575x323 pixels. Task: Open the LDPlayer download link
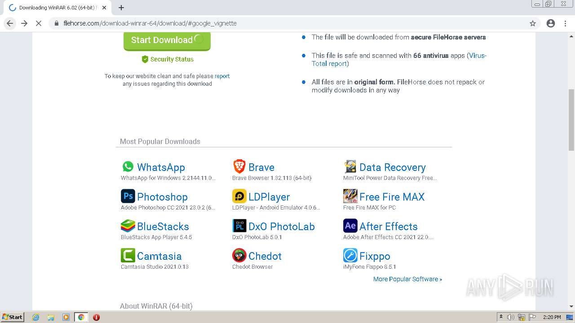269,197
